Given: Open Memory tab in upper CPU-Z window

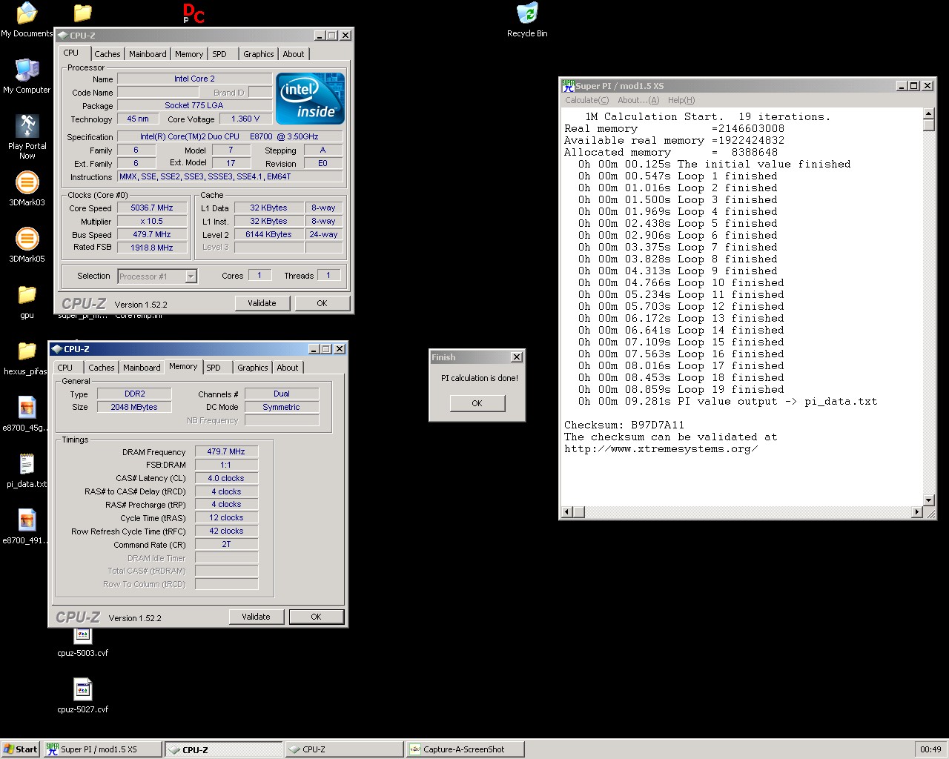Looking at the screenshot, I should click(189, 54).
